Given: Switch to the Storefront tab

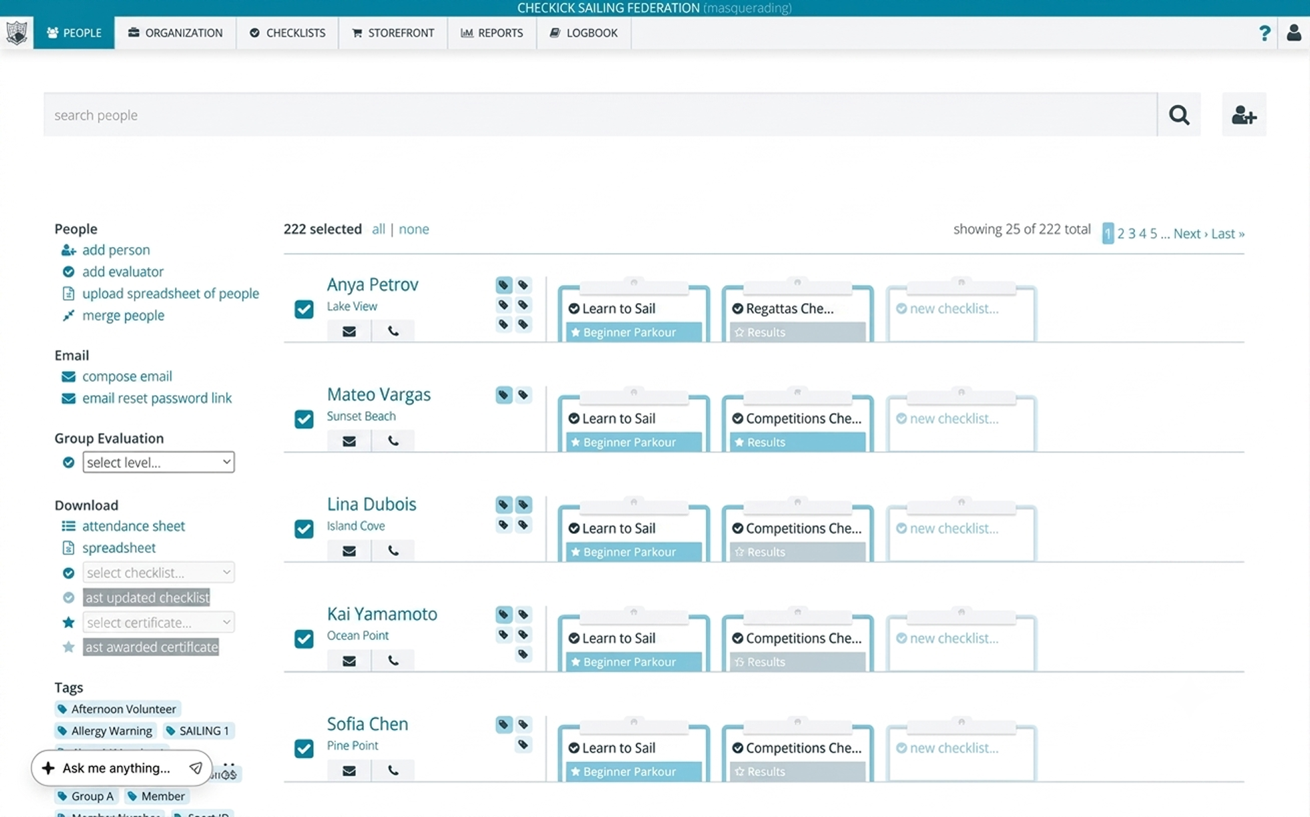Looking at the screenshot, I should (x=393, y=33).
